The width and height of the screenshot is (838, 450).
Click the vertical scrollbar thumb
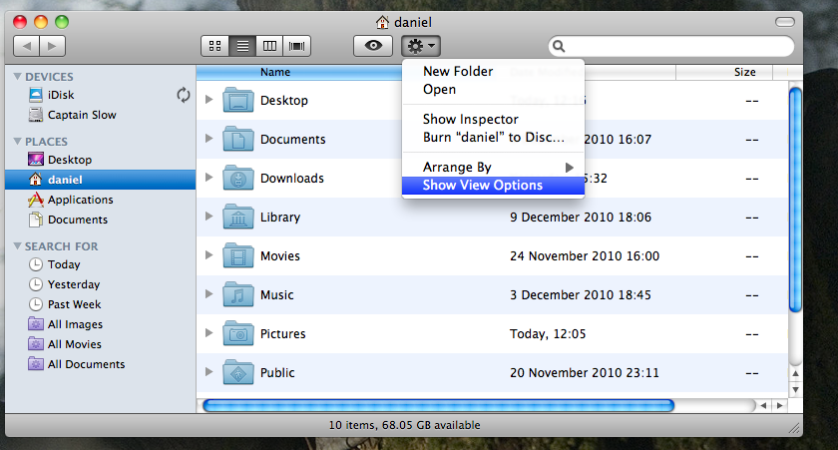(795, 200)
